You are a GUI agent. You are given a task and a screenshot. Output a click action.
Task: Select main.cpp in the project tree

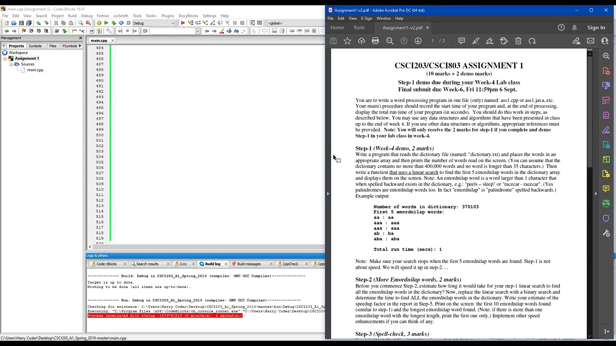(35, 70)
